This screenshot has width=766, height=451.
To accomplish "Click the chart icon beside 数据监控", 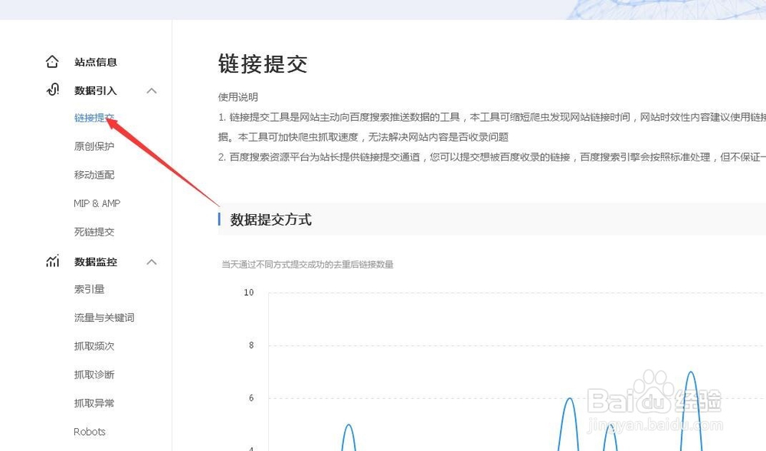I will 52,261.
